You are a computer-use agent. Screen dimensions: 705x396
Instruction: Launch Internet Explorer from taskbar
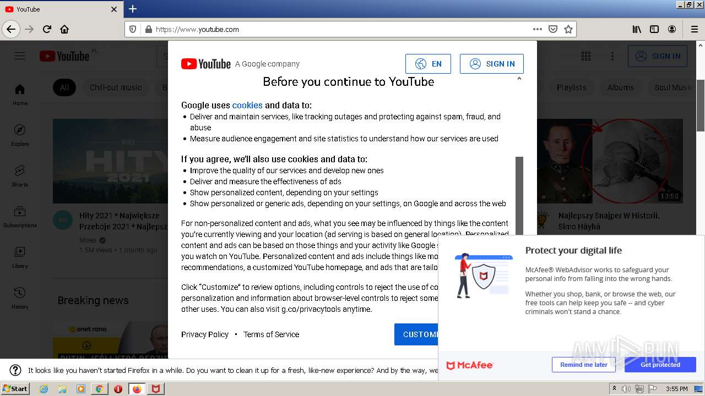pos(44,389)
